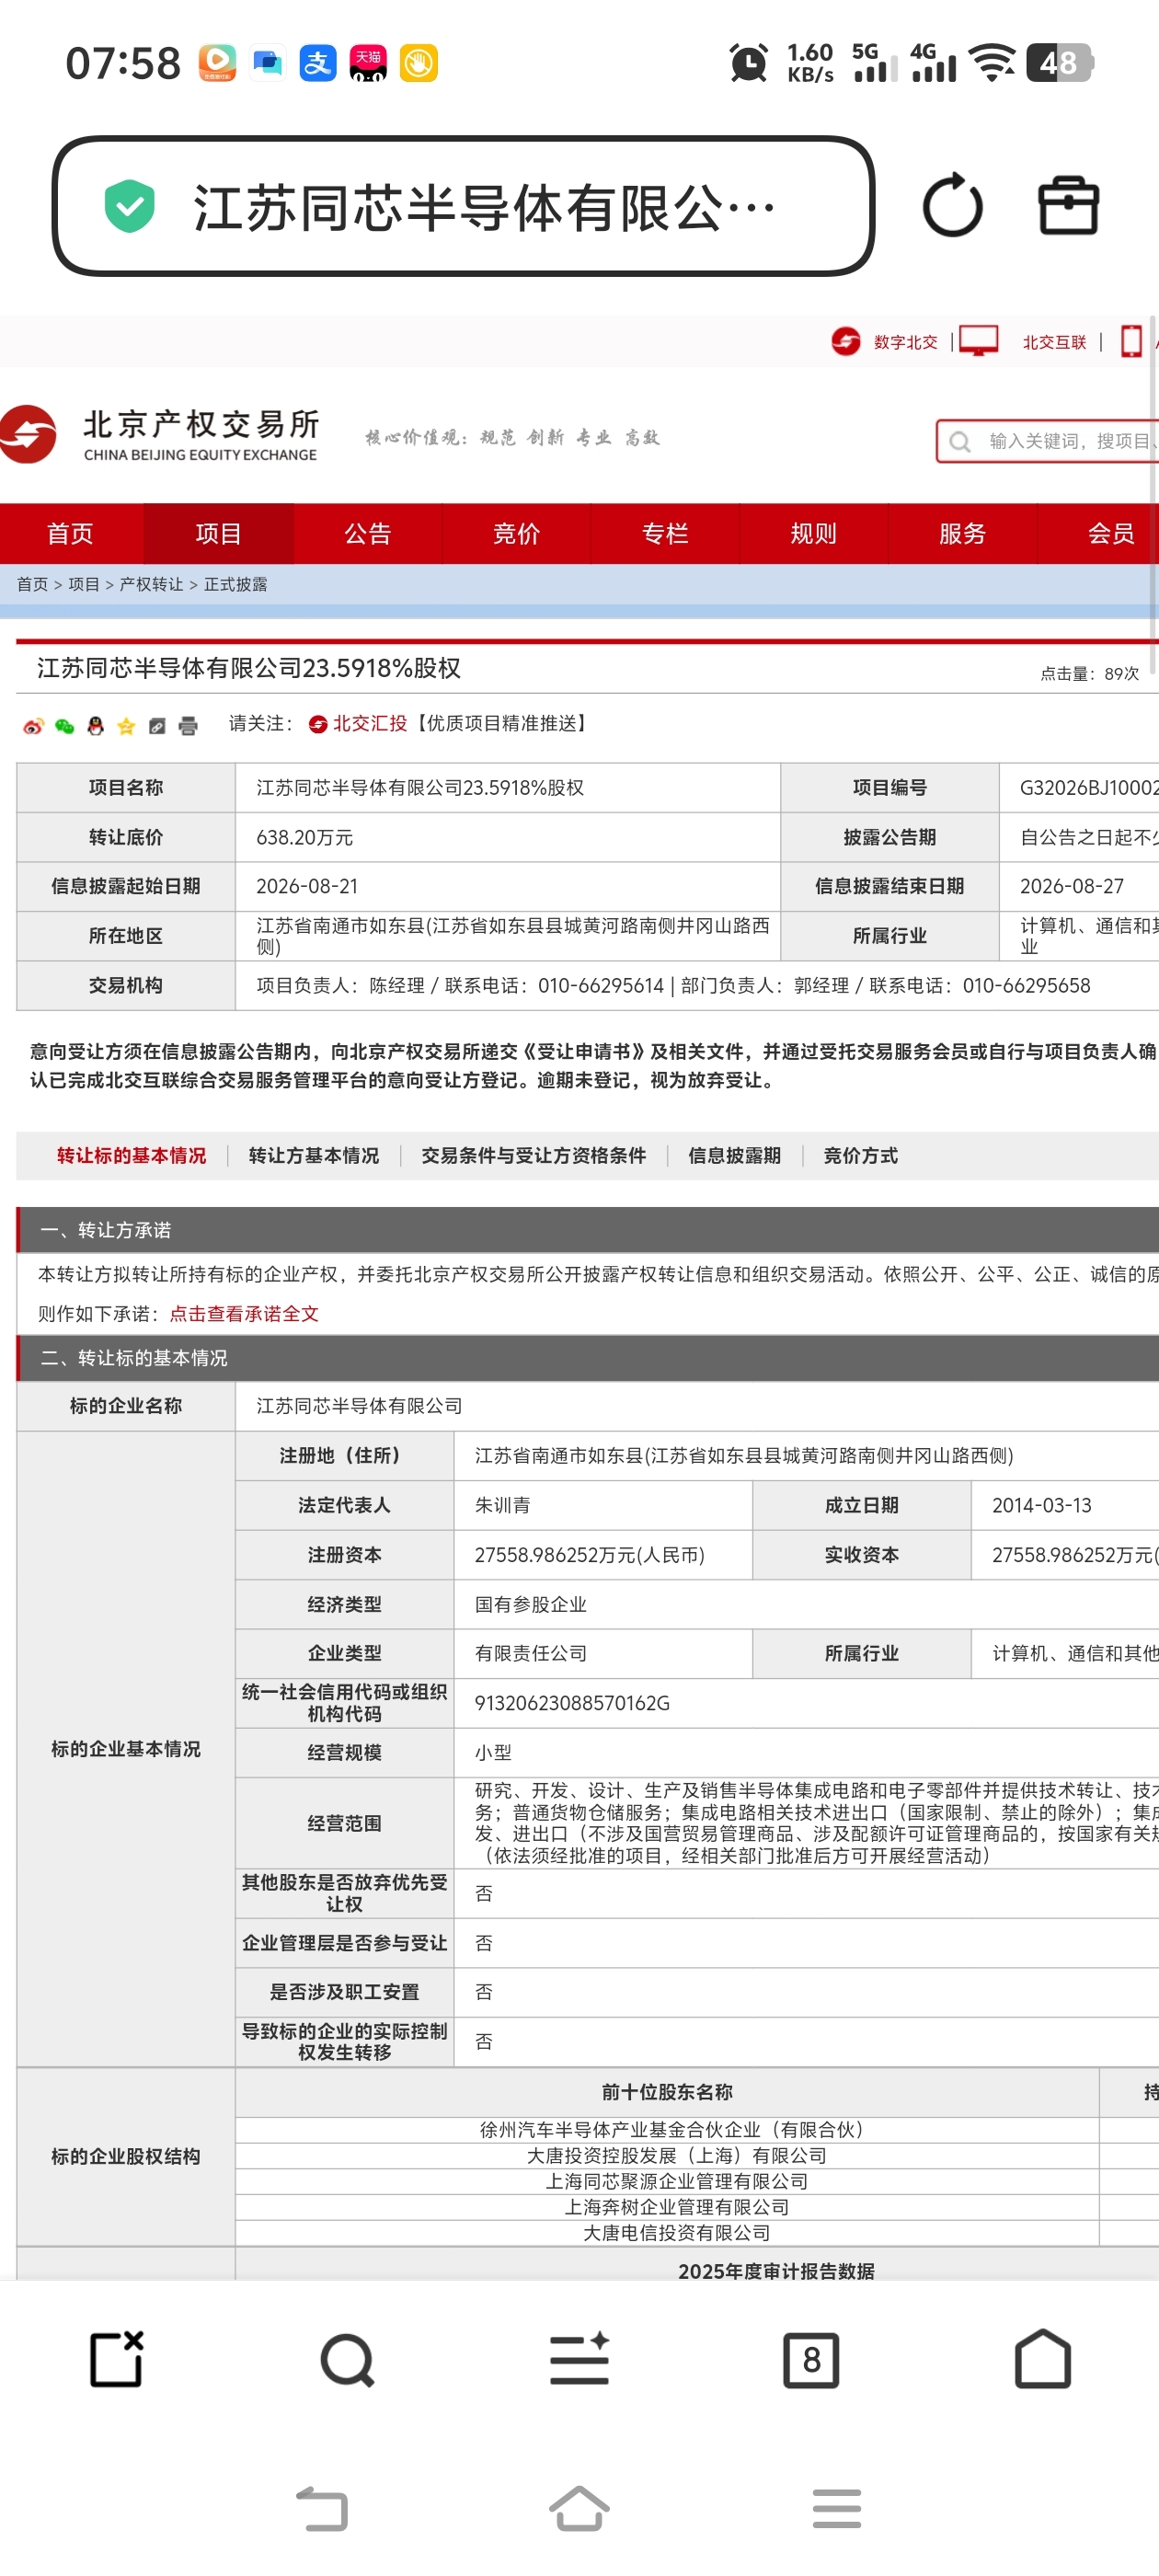Viewport: 1159px width, 2576px height.
Task: Open the 项目 navigation menu
Action: pos(218,533)
